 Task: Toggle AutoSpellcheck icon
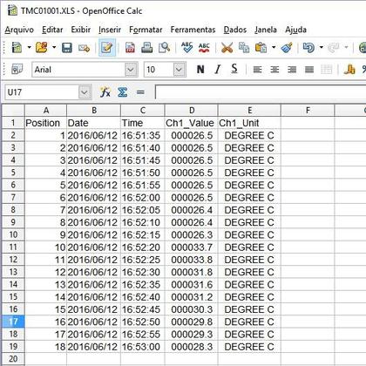click(204, 48)
